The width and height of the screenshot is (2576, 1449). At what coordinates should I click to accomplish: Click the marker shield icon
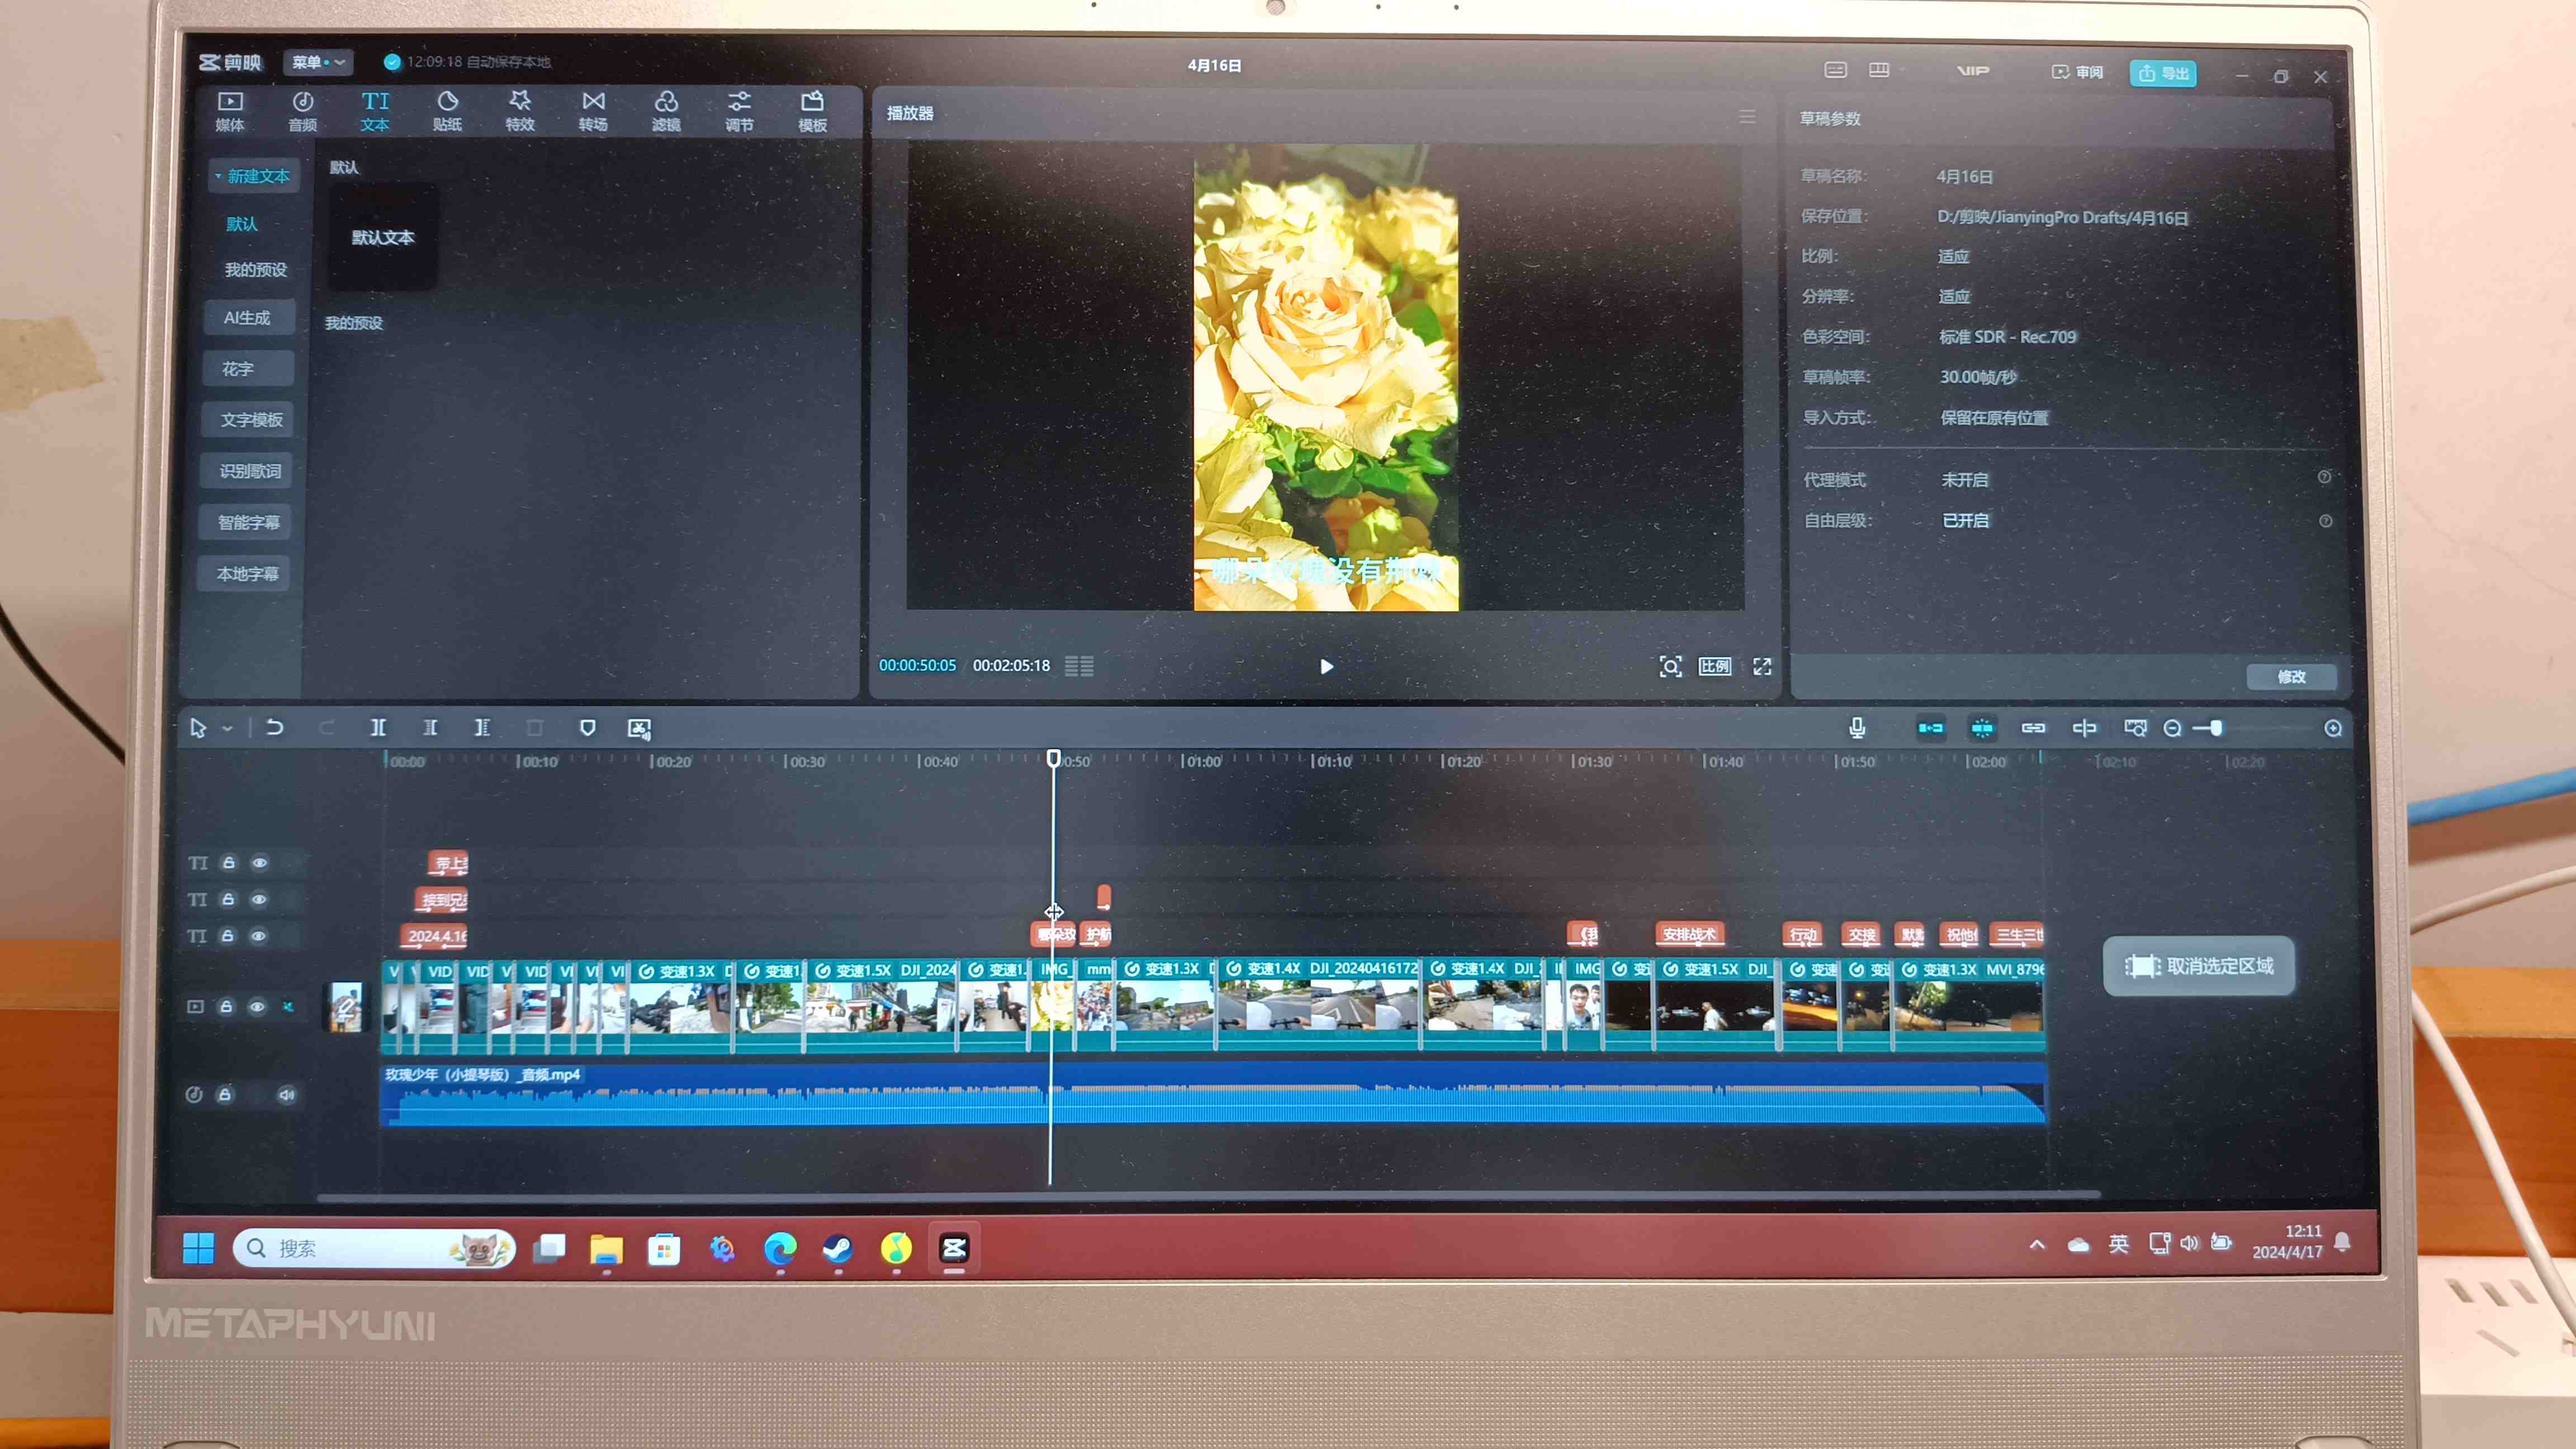(587, 728)
